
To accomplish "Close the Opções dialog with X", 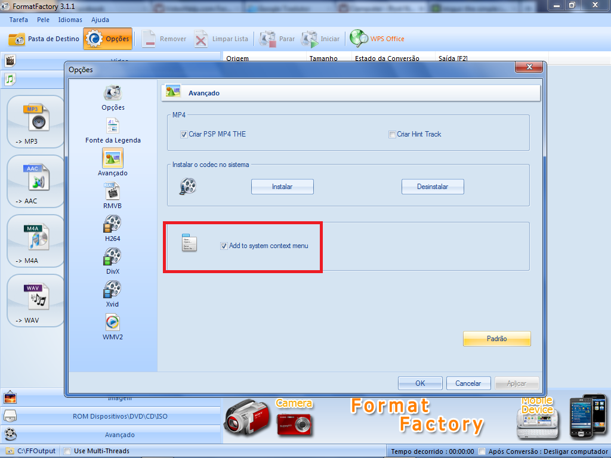I will click(x=529, y=67).
